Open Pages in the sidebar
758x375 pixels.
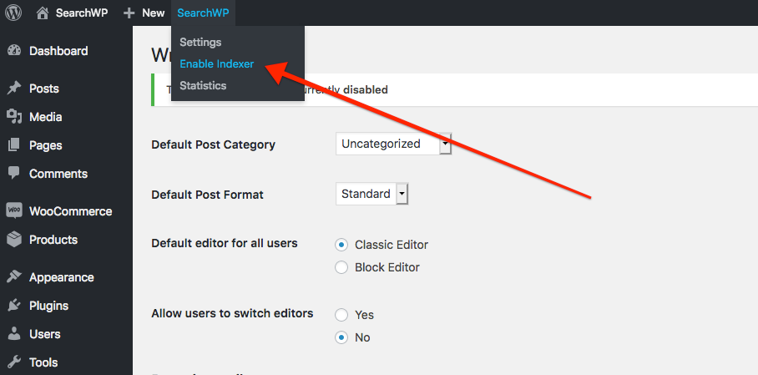(x=45, y=145)
